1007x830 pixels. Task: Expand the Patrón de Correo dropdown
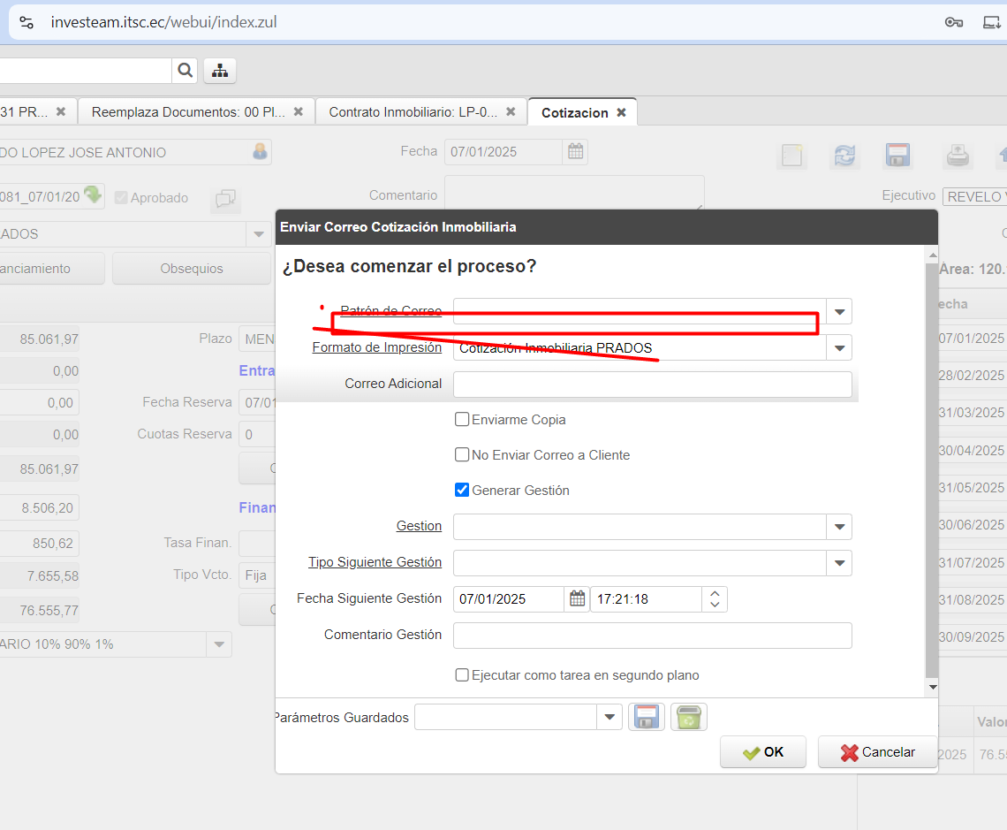click(839, 311)
